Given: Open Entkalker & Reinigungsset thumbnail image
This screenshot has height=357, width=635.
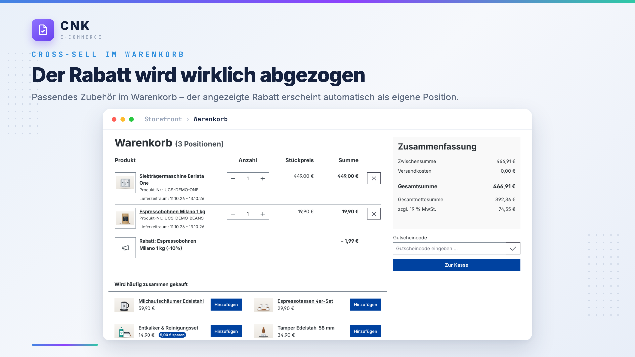Looking at the screenshot, I should [x=124, y=331].
